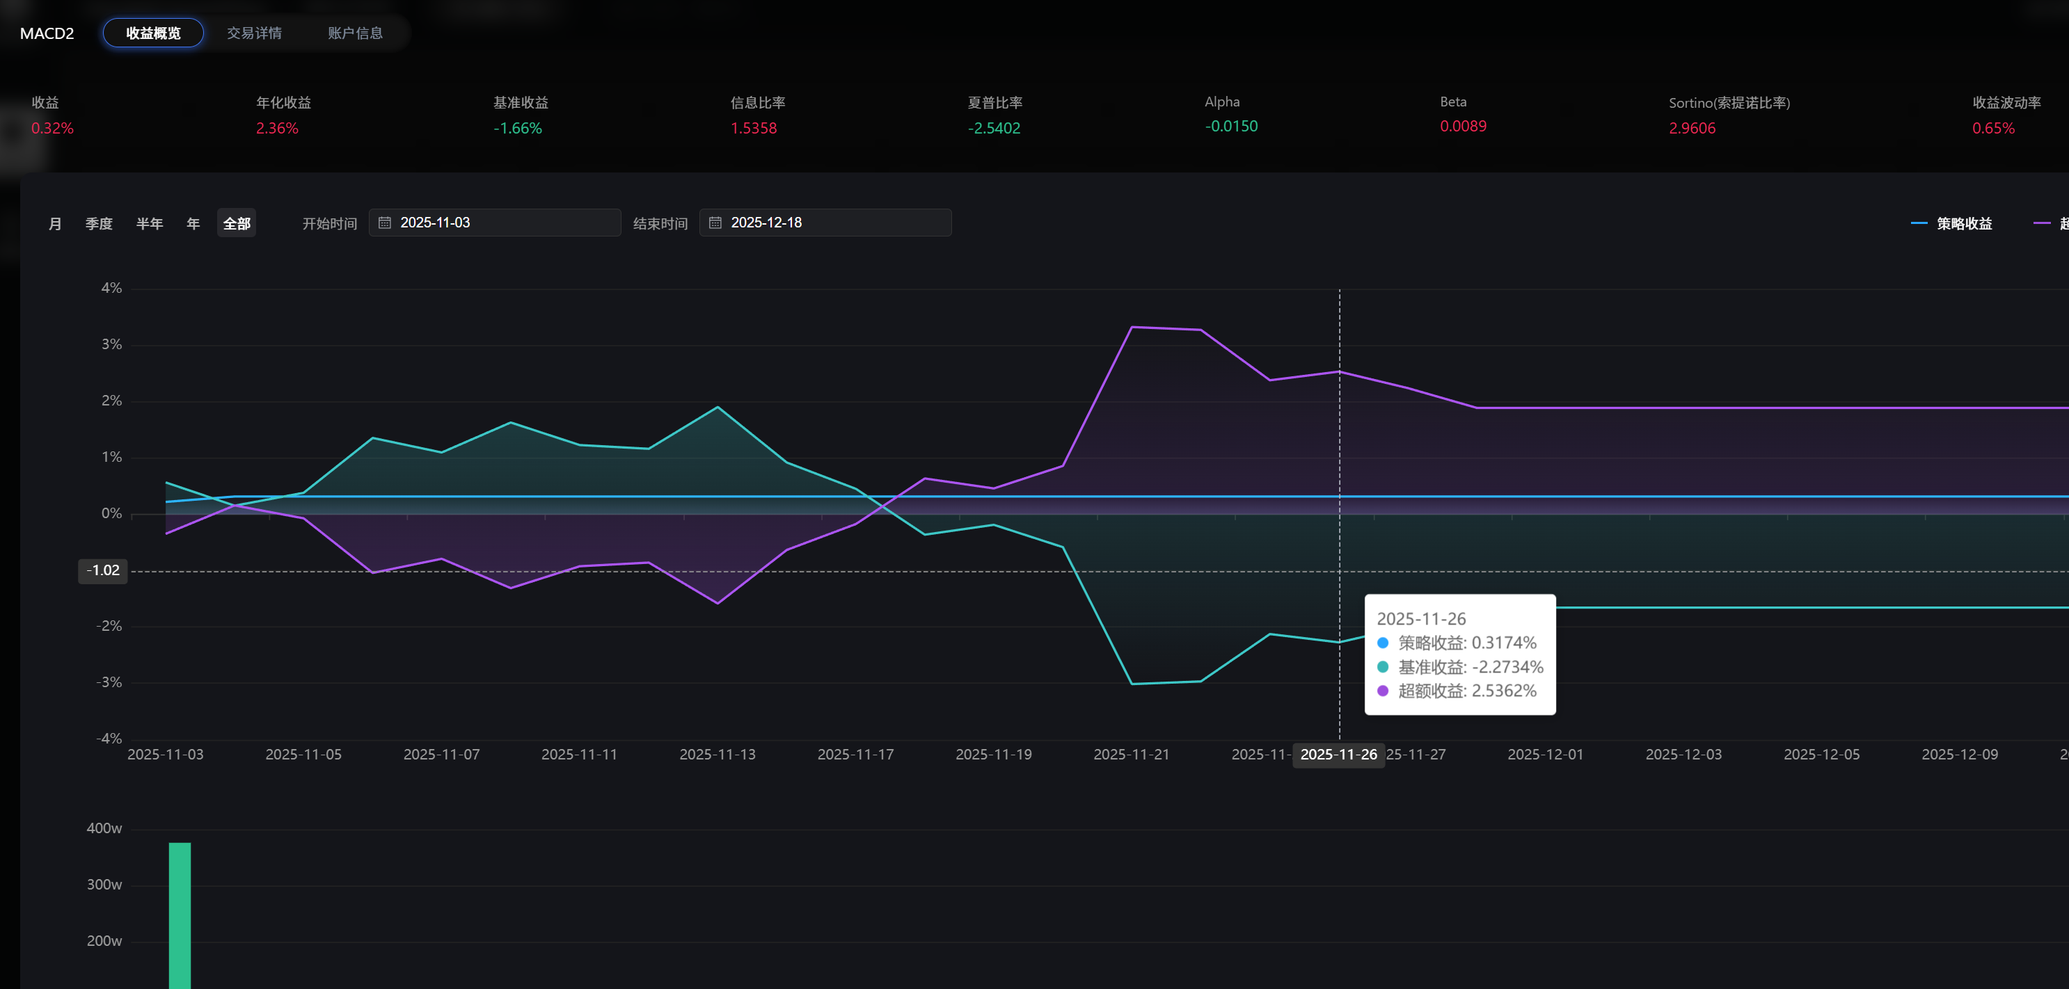The height and width of the screenshot is (989, 2069).
Task: Click the 开始时间 label
Action: [329, 223]
